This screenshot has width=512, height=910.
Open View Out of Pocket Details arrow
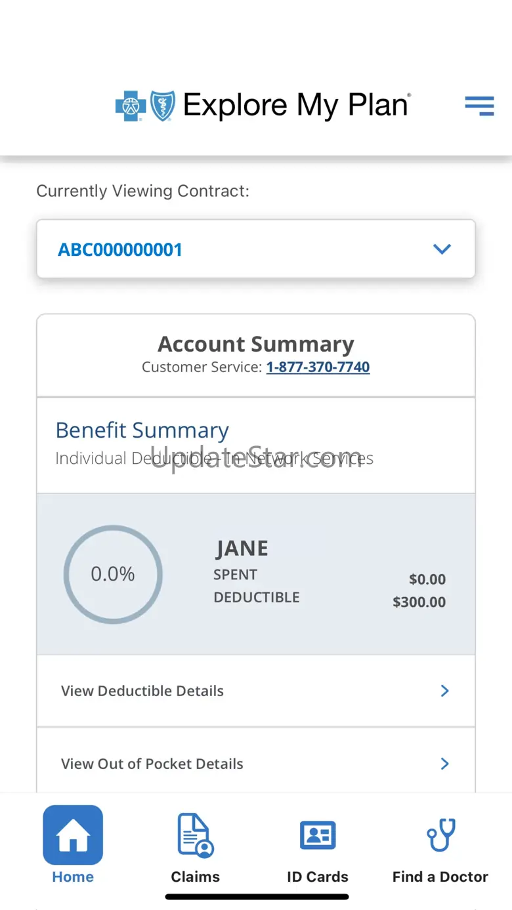coord(444,764)
